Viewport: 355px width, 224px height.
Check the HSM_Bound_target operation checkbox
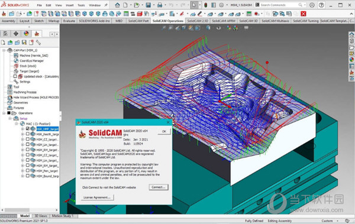pos(28,176)
